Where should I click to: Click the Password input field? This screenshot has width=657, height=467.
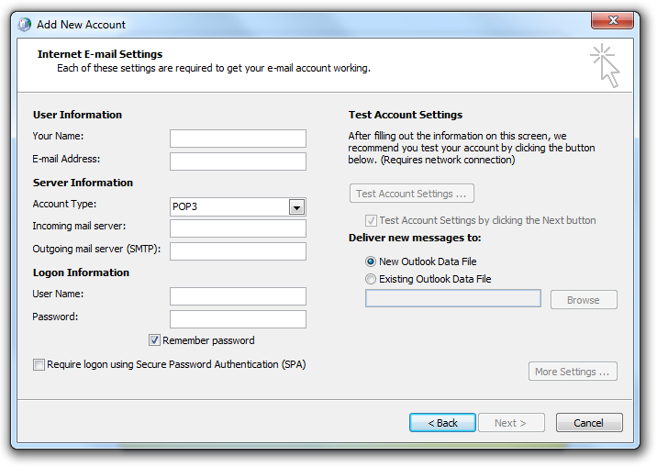(x=238, y=319)
